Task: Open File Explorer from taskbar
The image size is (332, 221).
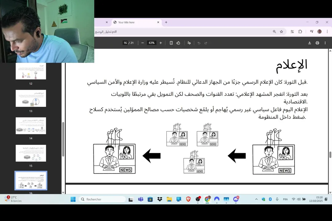Action: click(169, 199)
